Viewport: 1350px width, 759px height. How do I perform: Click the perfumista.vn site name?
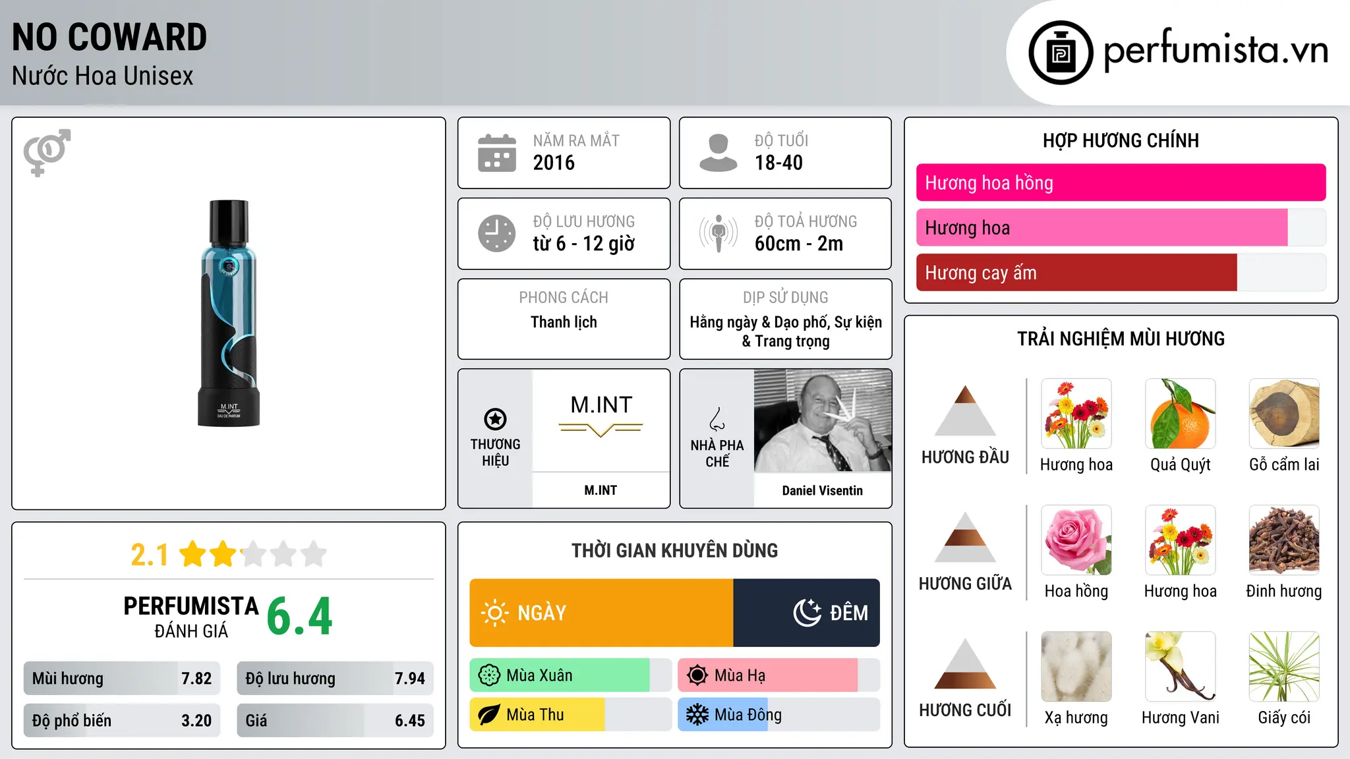[1216, 50]
